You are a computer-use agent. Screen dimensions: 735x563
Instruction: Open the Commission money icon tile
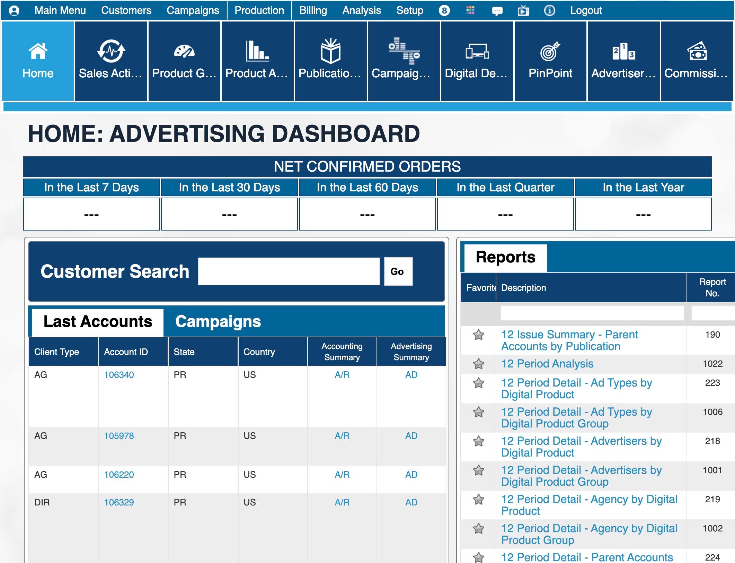[697, 51]
